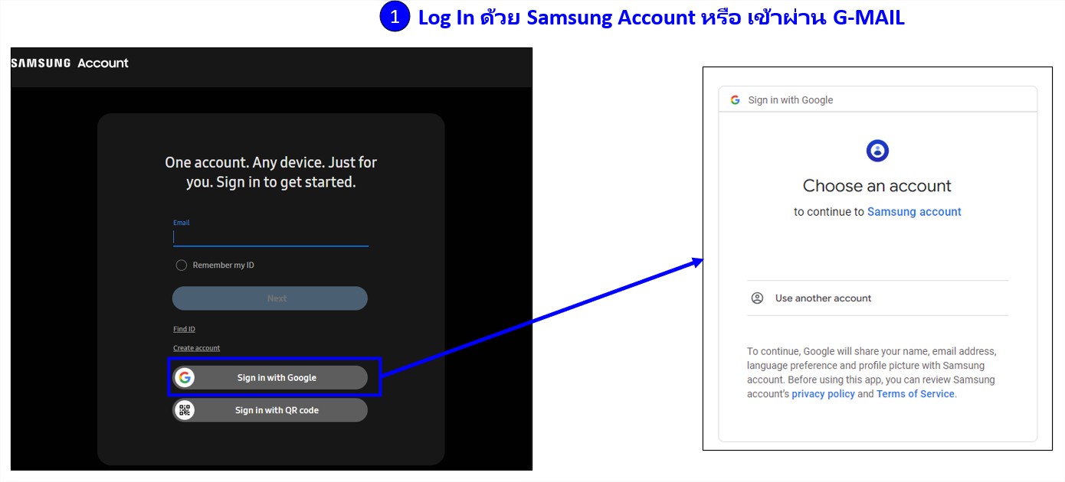The image size is (1065, 482).
Task: Open the Samsung account link
Action: click(x=914, y=212)
